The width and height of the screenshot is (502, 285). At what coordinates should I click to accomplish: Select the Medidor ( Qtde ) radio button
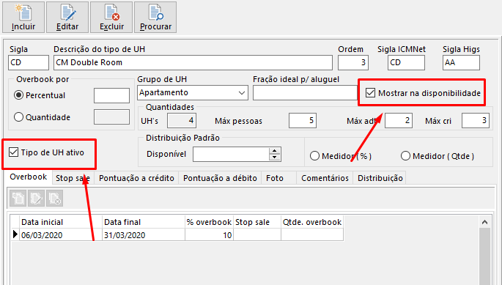tap(405, 156)
